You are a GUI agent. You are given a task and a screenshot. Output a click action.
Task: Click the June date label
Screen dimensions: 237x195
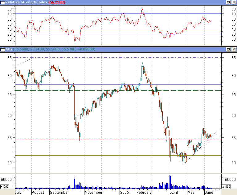[x=209, y=193]
